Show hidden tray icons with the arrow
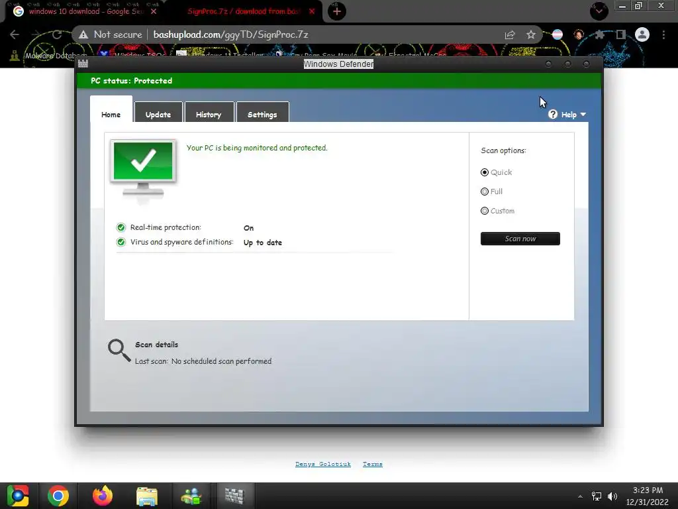 (580, 496)
